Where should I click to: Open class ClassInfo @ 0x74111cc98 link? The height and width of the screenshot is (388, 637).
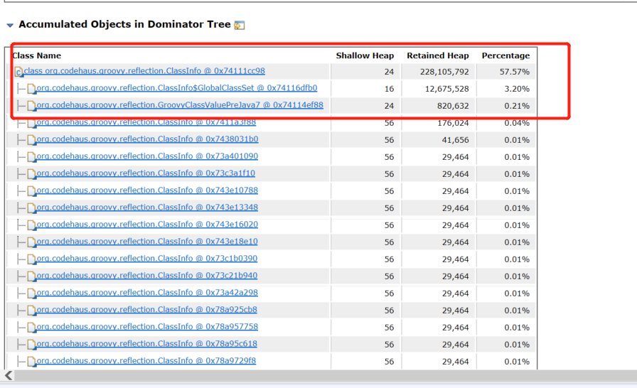[144, 71]
